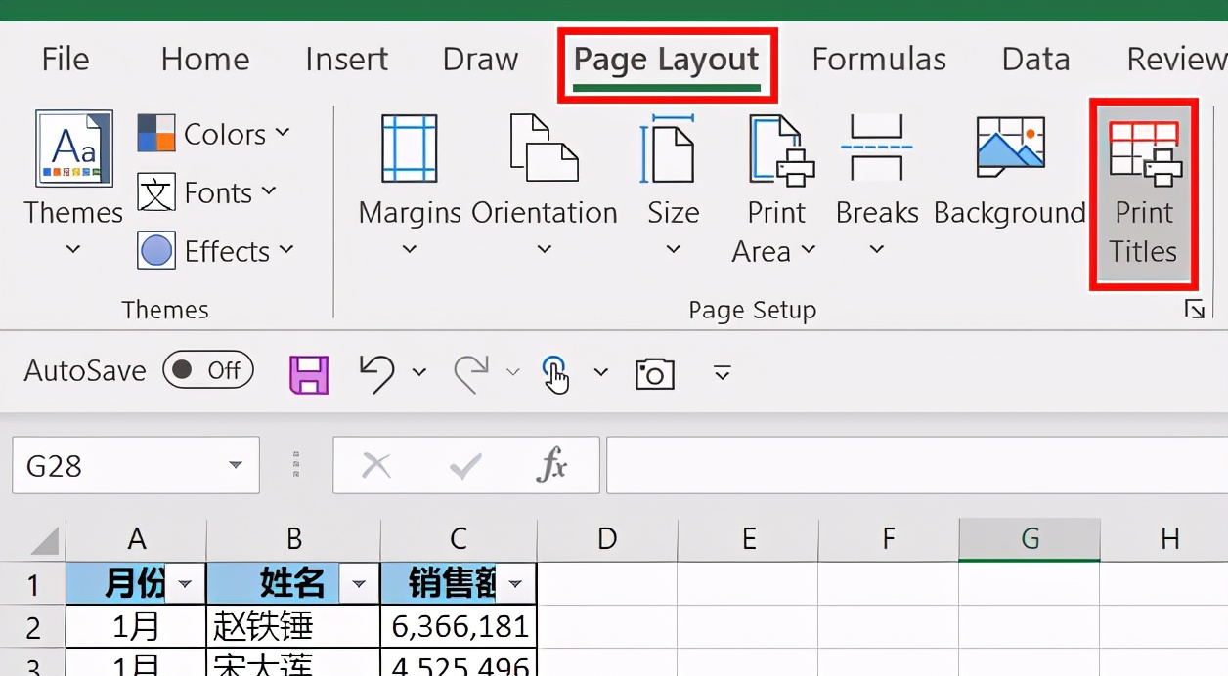Click inside the formula bar
The image size is (1228, 676).
click(917, 465)
